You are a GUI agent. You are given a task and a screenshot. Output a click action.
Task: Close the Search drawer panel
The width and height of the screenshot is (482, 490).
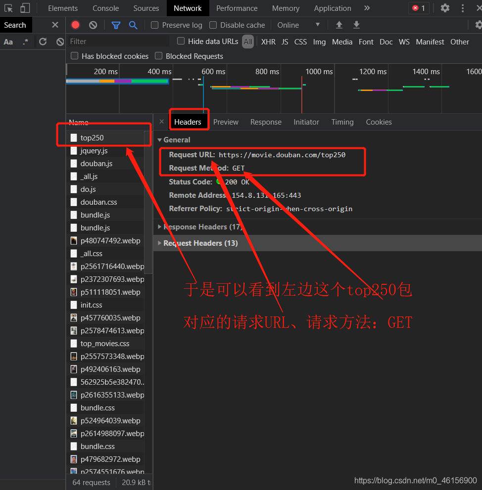pos(55,25)
